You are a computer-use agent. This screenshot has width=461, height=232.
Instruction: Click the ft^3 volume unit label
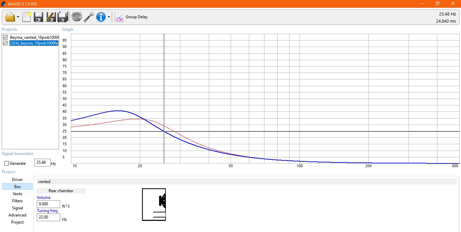(66, 206)
